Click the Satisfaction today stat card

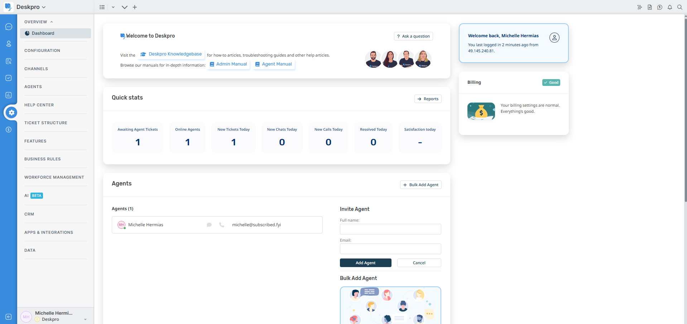tap(420, 137)
